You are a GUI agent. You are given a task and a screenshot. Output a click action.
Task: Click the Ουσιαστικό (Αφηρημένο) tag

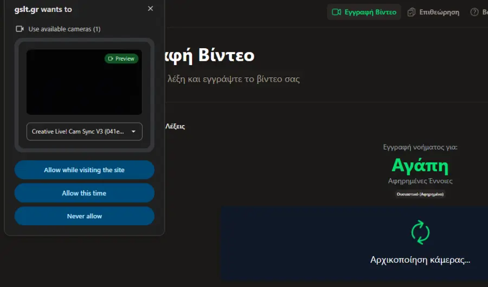[420, 194]
